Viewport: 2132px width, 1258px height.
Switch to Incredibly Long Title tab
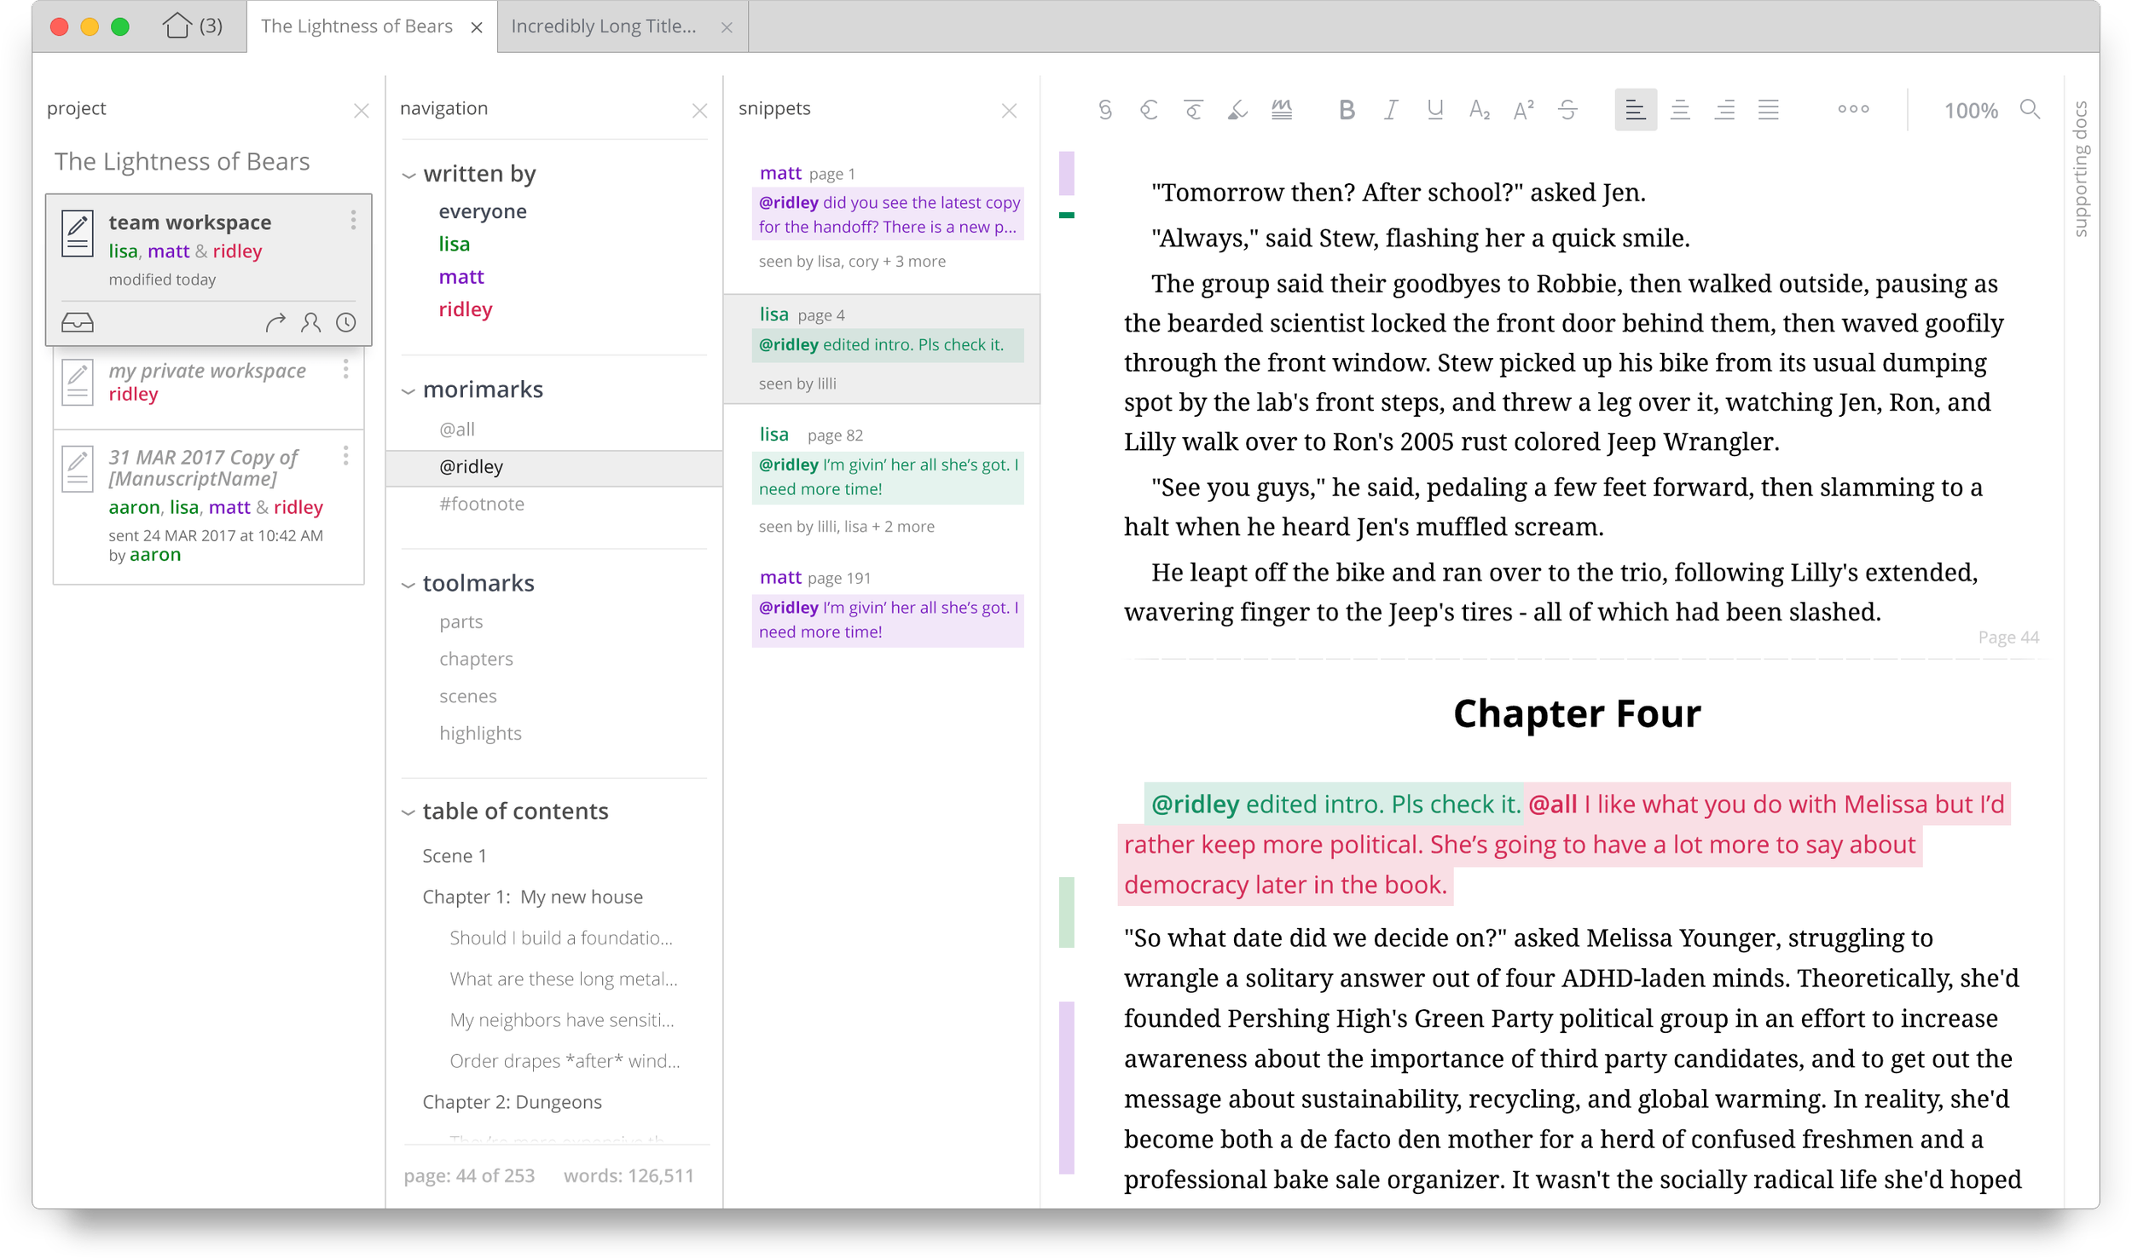604,26
